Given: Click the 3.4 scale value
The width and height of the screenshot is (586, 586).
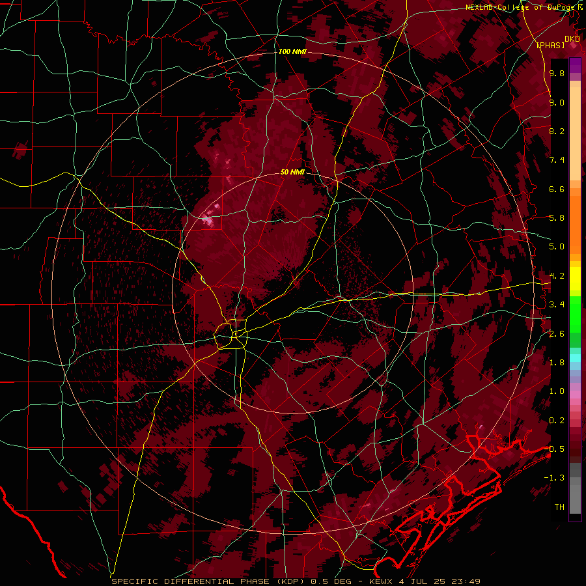Looking at the screenshot, I should [x=557, y=305].
